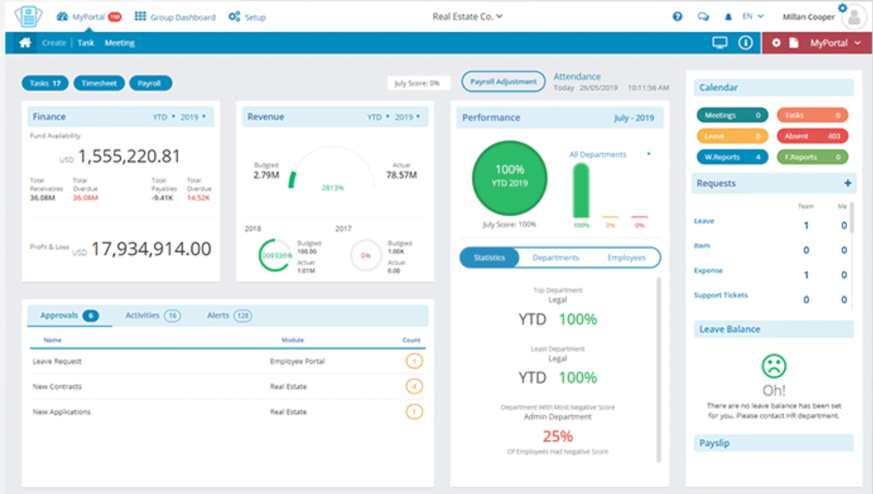Click the home icon in blue bar
873x494 pixels.
pos(25,43)
